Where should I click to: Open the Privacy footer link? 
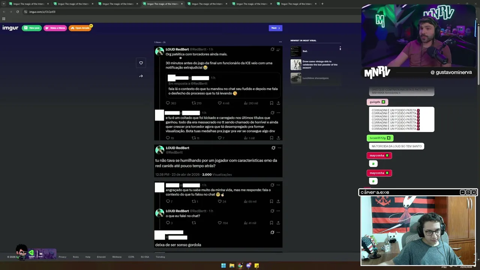tap(62, 257)
